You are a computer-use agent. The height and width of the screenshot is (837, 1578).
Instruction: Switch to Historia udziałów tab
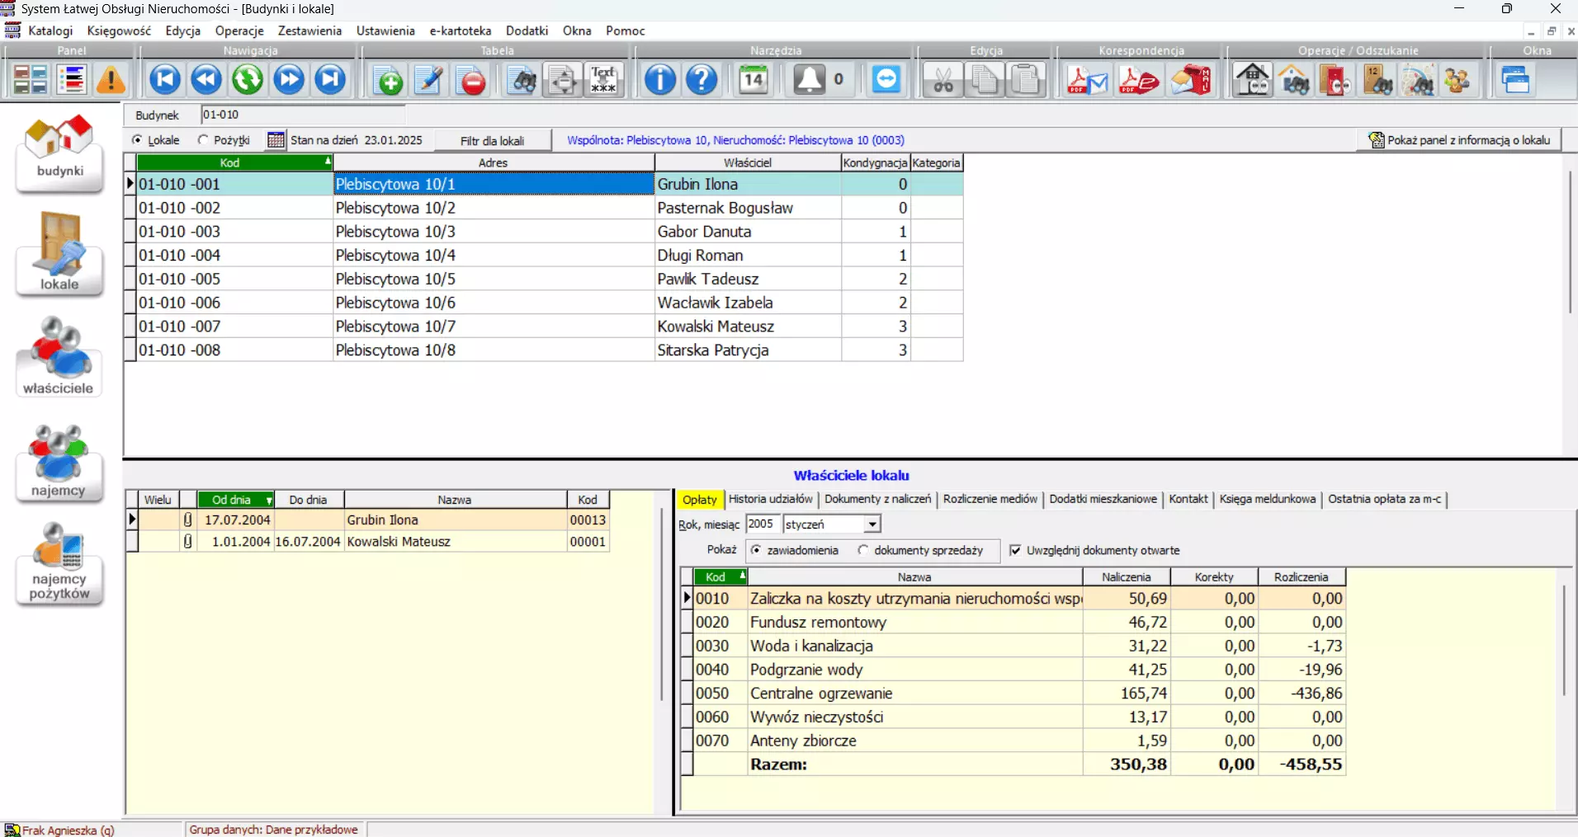[x=771, y=499]
